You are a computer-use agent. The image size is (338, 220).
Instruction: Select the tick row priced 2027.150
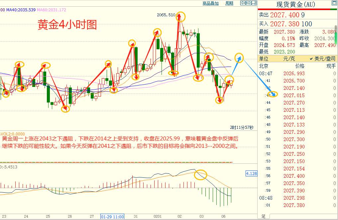coord(297,161)
